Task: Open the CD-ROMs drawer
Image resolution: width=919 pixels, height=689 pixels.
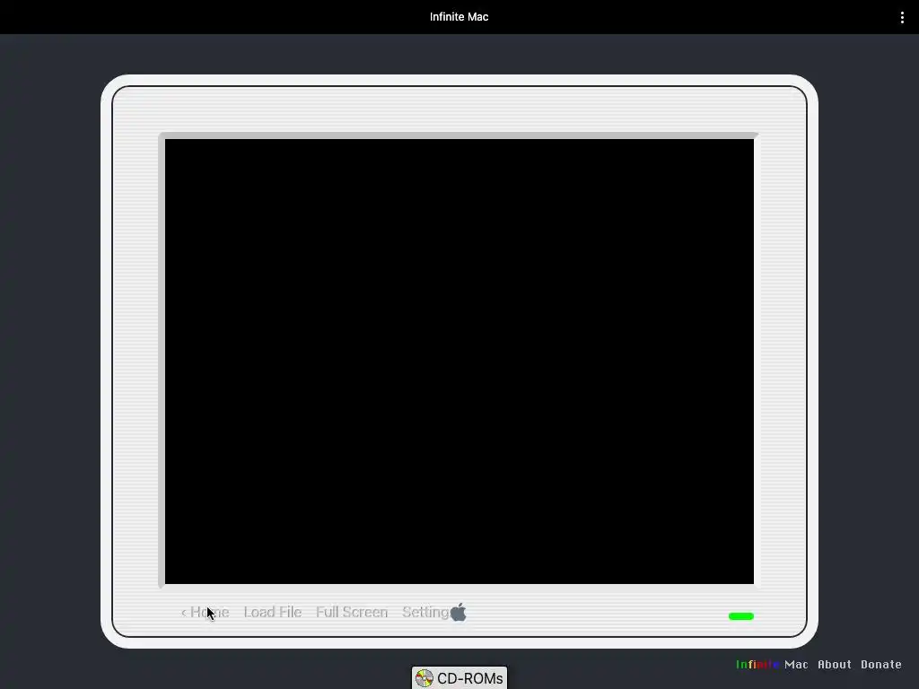Action: 459,678
